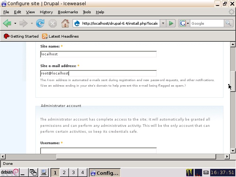Open the Help menu
This screenshot has height=177, width=236.
(x=100, y=12)
